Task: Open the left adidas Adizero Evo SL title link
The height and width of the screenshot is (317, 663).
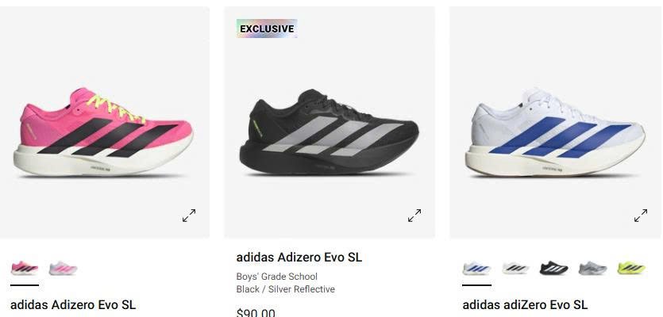Action: [73, 305]
